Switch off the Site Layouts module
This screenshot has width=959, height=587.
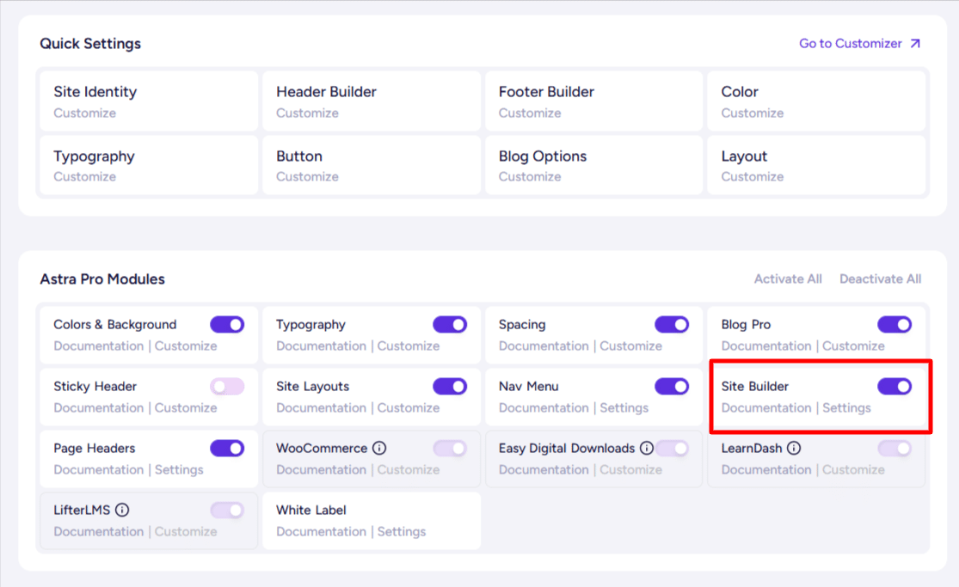tap(450, 387)
